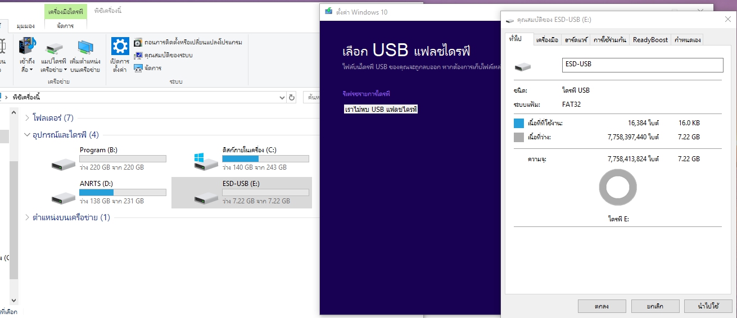Click the ESD-USB volume label field

[643, 65]
